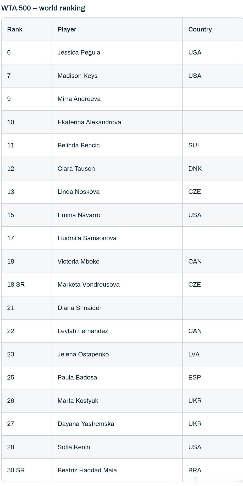Click on Victoria Mboko's name
Viewport: 243px width, 486px height.
pos(78,261)
